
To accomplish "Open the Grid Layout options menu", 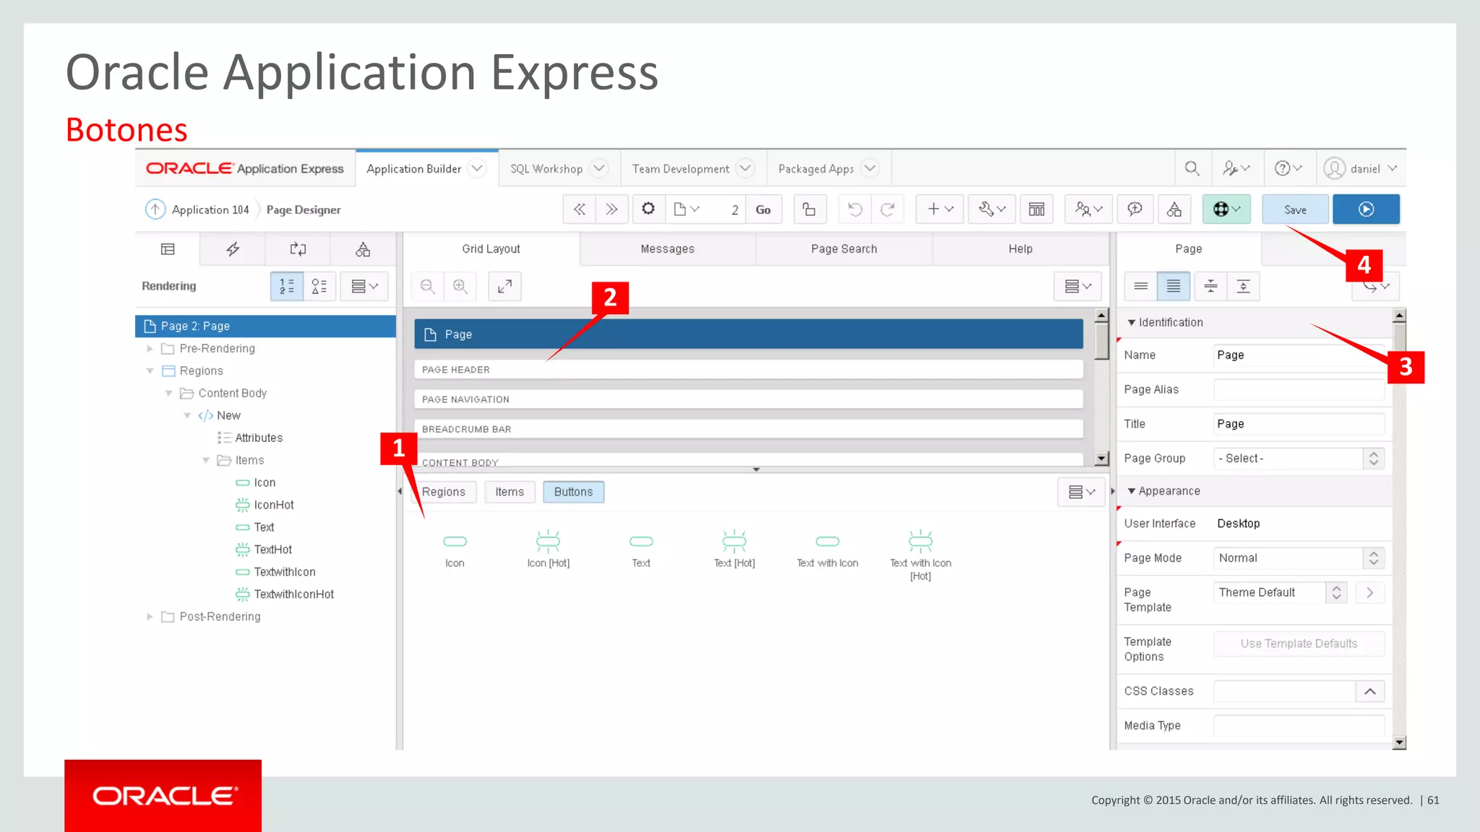I will pyautogui.click(x=1077, y=286).
